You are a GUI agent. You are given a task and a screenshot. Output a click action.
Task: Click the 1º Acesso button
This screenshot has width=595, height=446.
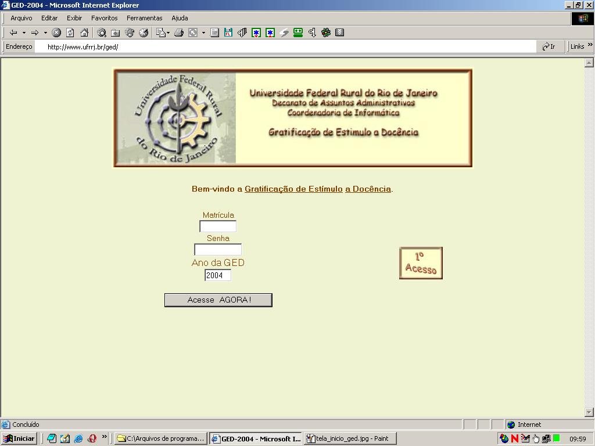[x=421, y=263]
